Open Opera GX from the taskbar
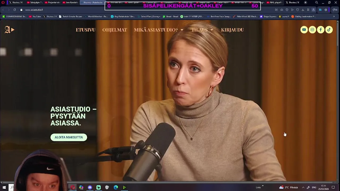 (x=73, y=188)
